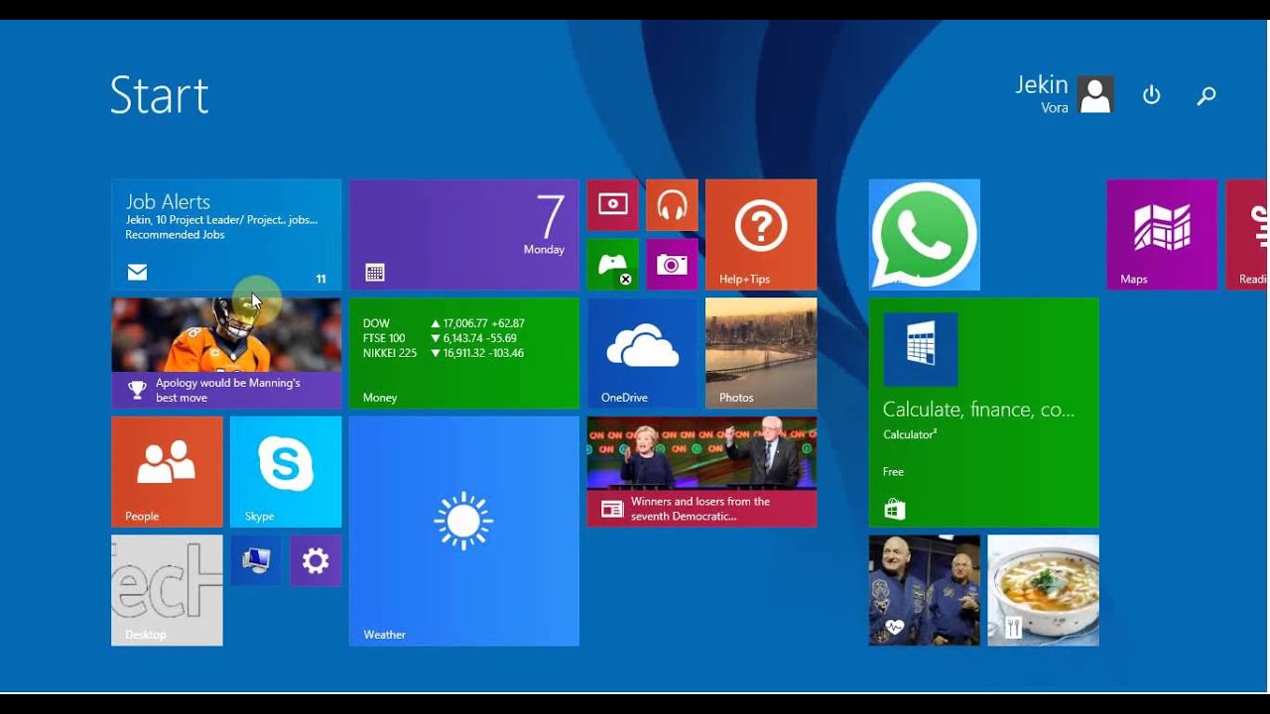
Task: Launch the Xbox Games controller tile
Action: (x=613, y=265)
